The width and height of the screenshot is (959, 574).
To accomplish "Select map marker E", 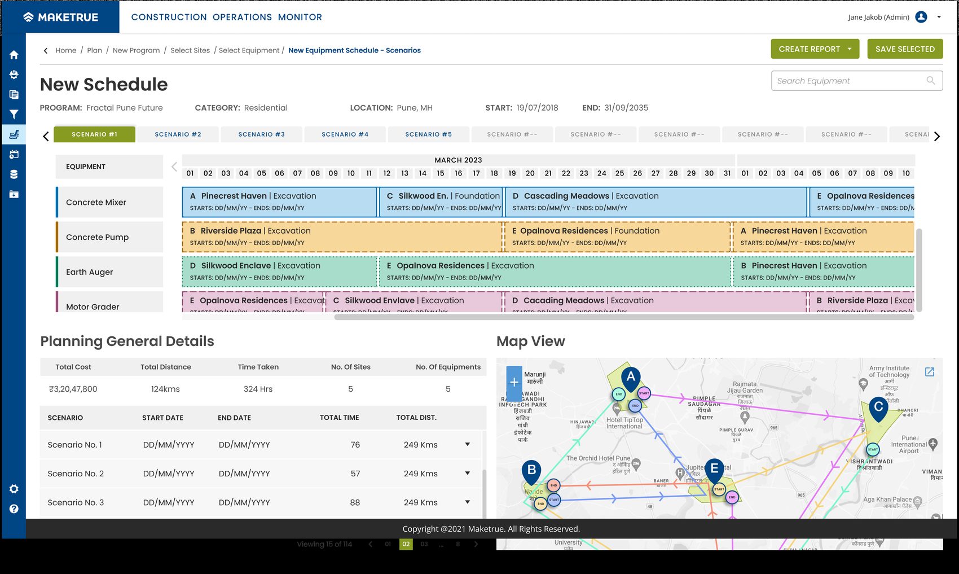I will point(714,471).
